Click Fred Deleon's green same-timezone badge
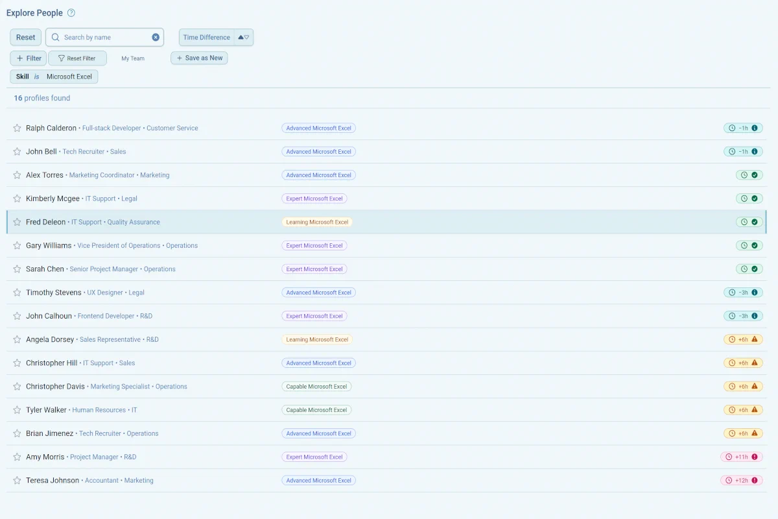 coord(749,222)
